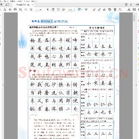Expand the right tools pane arrow
The height and width of the screenshot is (139, 139).
coord(136,85)
